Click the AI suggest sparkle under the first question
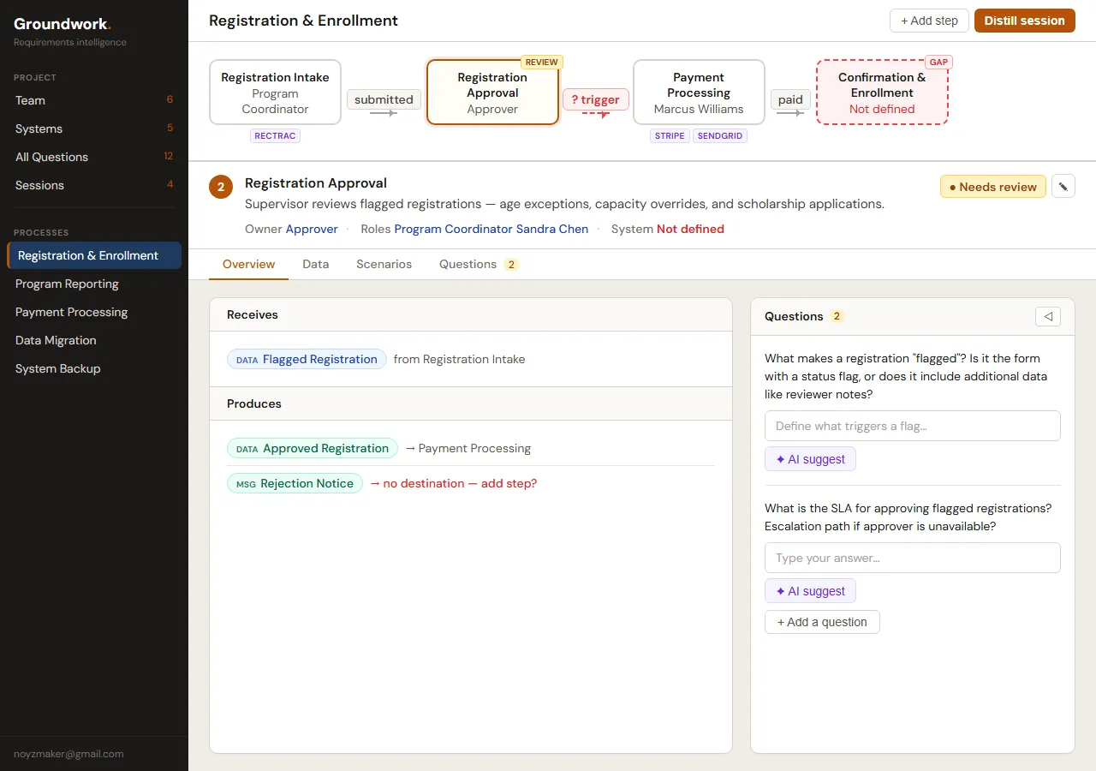The height and width of the screenshot is (771, 1096). pyautogui.click(x=810, y=458)
